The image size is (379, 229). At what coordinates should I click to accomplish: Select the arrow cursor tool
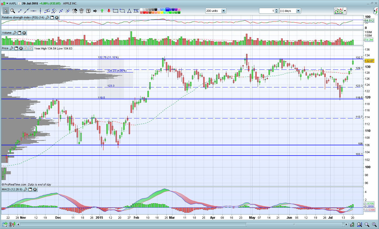tap(6, 11)
